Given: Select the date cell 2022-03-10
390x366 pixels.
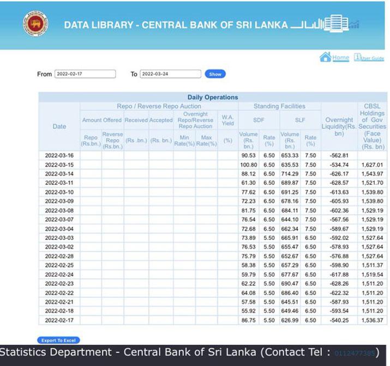Looking at the screenshot, I should [x=59, y=192].
